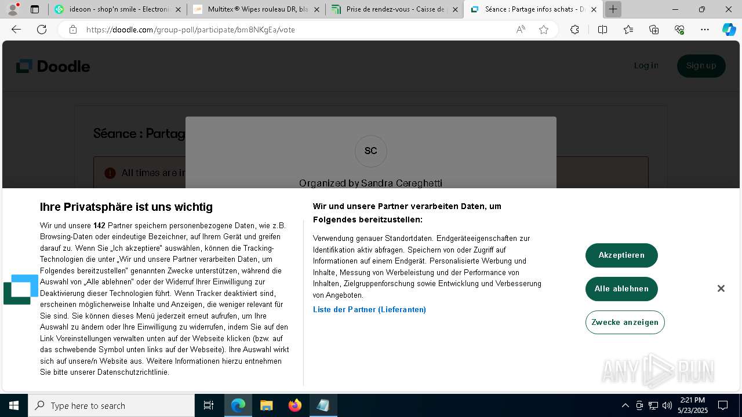The width and height of the screenshot is (742, 417).
Task: Open the Copilot sidebar
Action: (x=729, y=30)
